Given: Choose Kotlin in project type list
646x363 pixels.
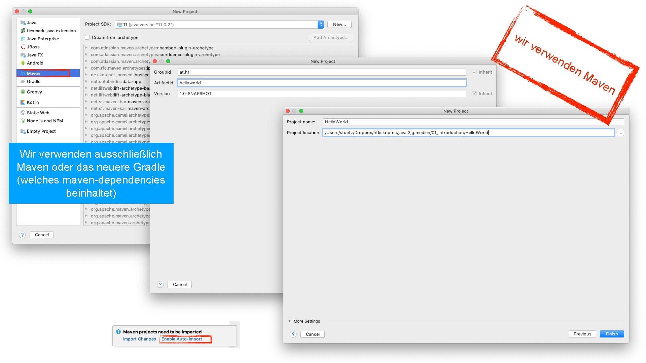Looking at the screenshot, I should pos(48,102).
